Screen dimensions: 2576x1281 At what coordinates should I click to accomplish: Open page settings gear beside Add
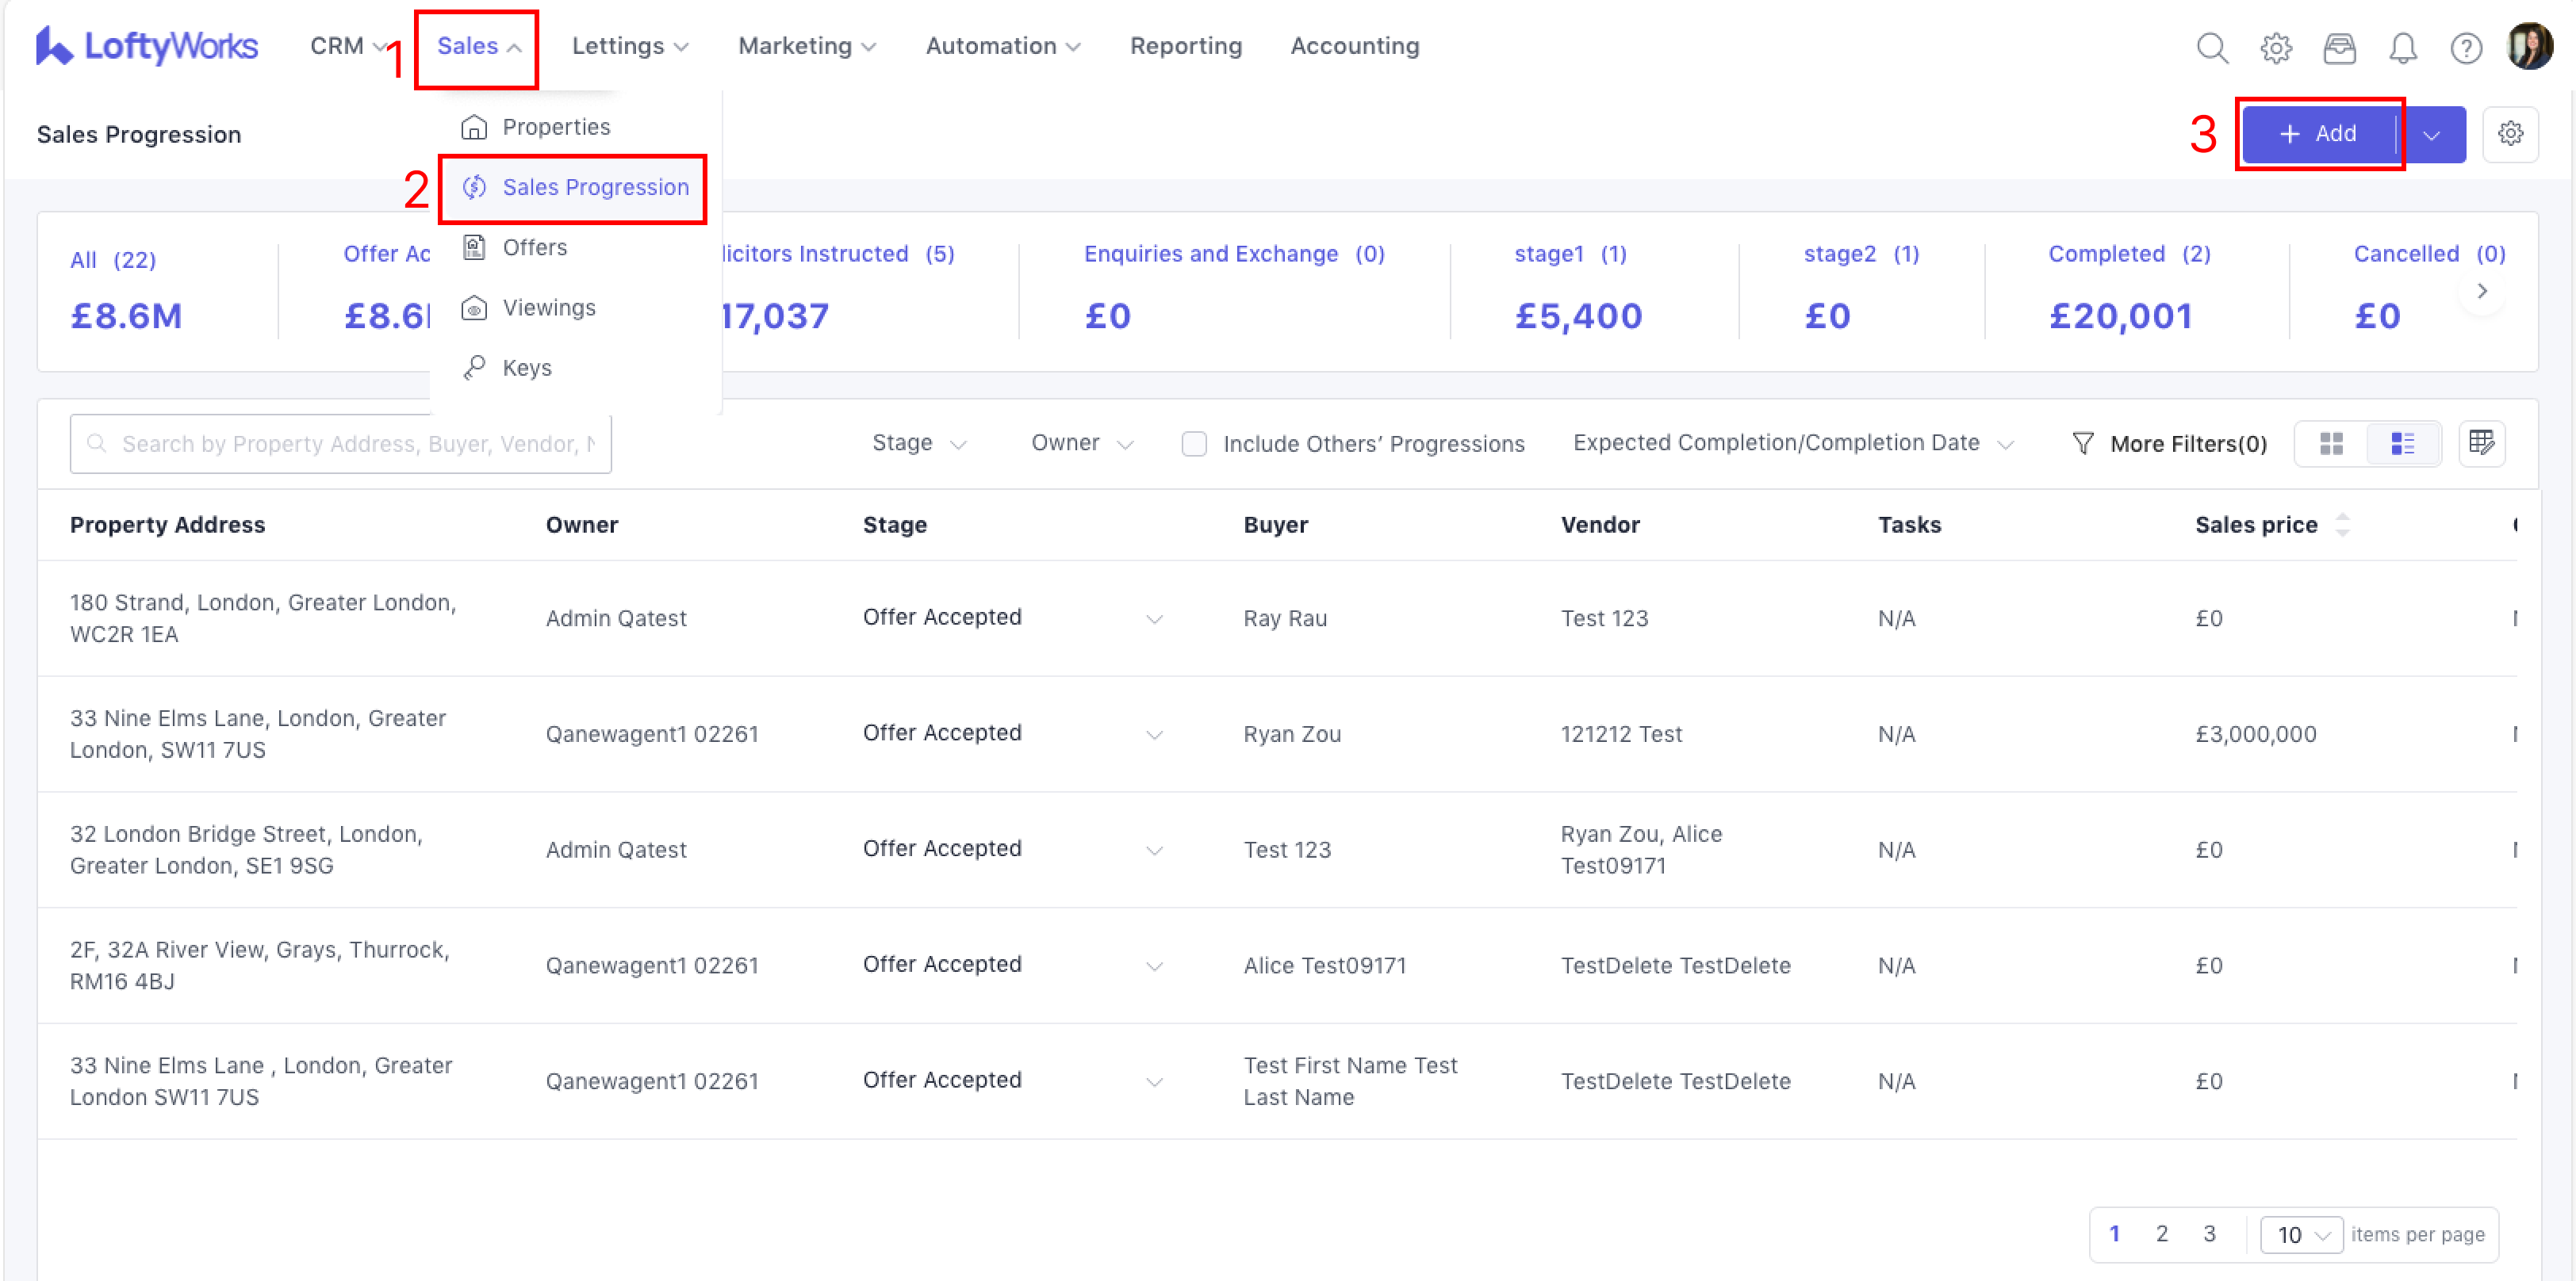click(2510, 134)
